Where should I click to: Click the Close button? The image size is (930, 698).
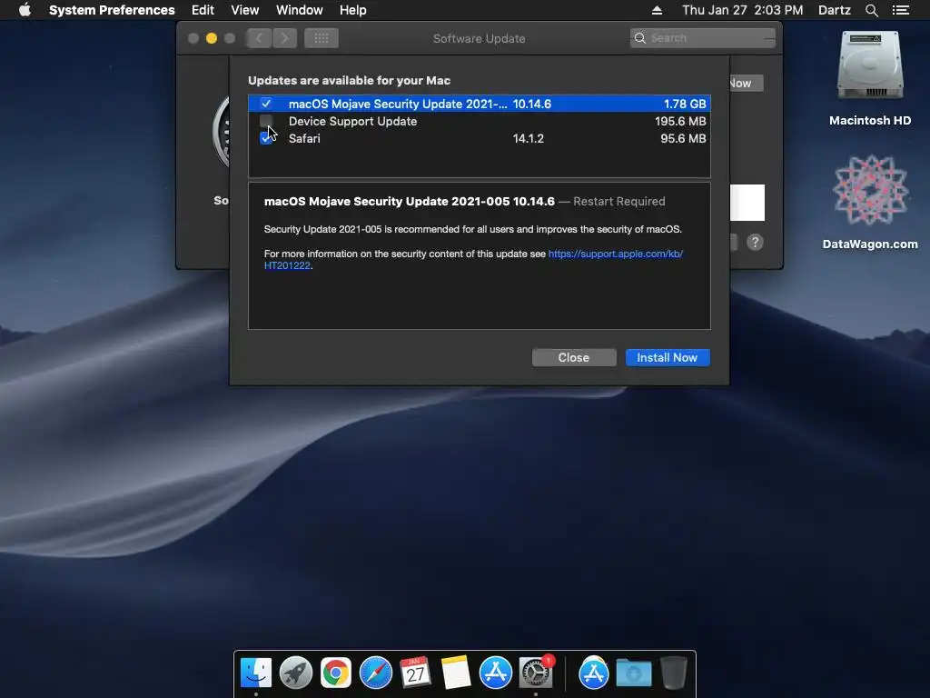click(x=574, y=357)
